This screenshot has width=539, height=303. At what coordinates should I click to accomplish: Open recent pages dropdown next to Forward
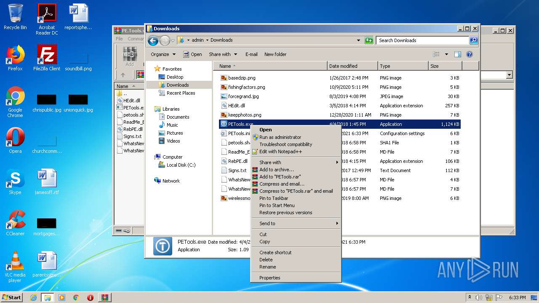point(173,41)
